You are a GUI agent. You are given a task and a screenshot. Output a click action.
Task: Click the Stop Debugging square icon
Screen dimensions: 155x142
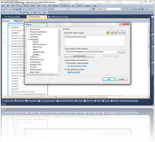point(10,13)
